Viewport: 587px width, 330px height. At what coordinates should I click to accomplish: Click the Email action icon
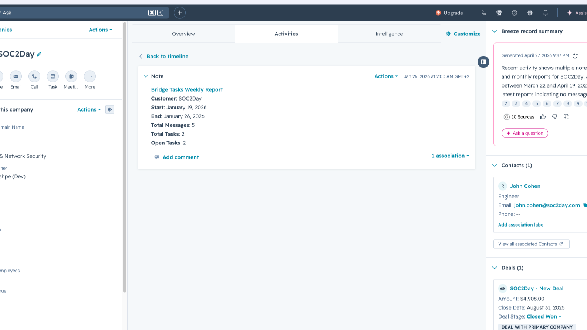click(x=16, y=76)
